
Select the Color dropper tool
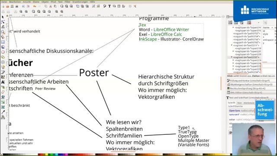point(3,112)
